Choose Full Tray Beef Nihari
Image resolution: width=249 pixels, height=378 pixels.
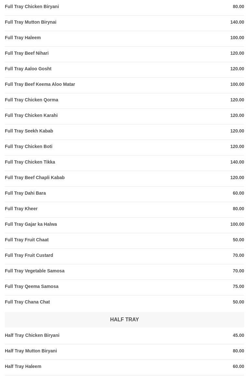coord(27,53)
